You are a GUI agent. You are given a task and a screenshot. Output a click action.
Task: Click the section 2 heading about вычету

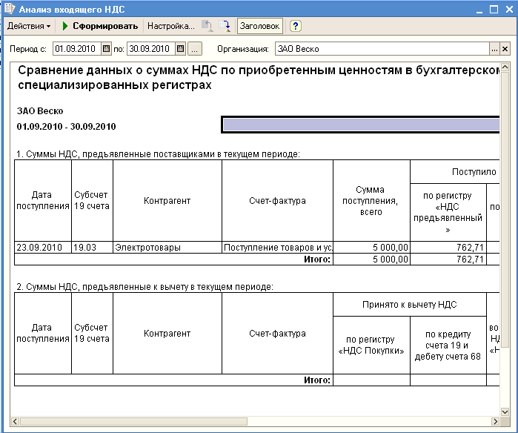click(145, 287)
